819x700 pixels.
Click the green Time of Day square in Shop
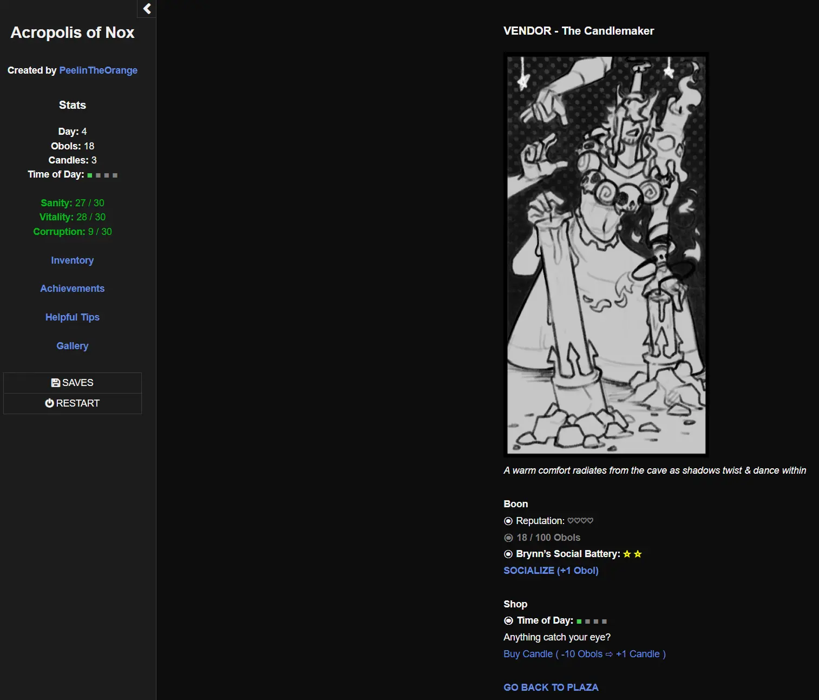coord(579,622)
